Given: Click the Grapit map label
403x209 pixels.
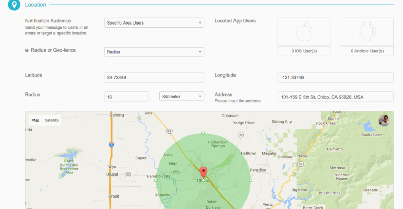Looking at the screenshot, I should click(x=114, y=196).
